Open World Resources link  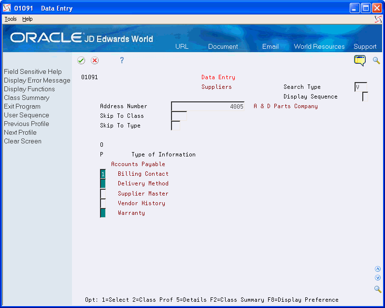click(x=319, y=46)
